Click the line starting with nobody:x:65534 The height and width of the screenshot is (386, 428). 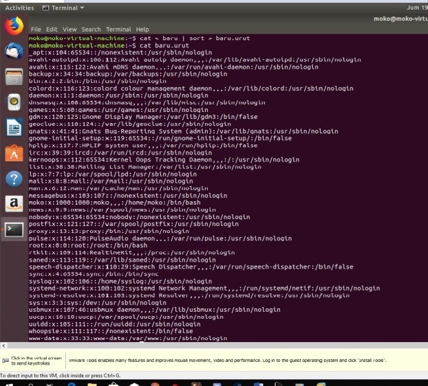coord(139,217)
